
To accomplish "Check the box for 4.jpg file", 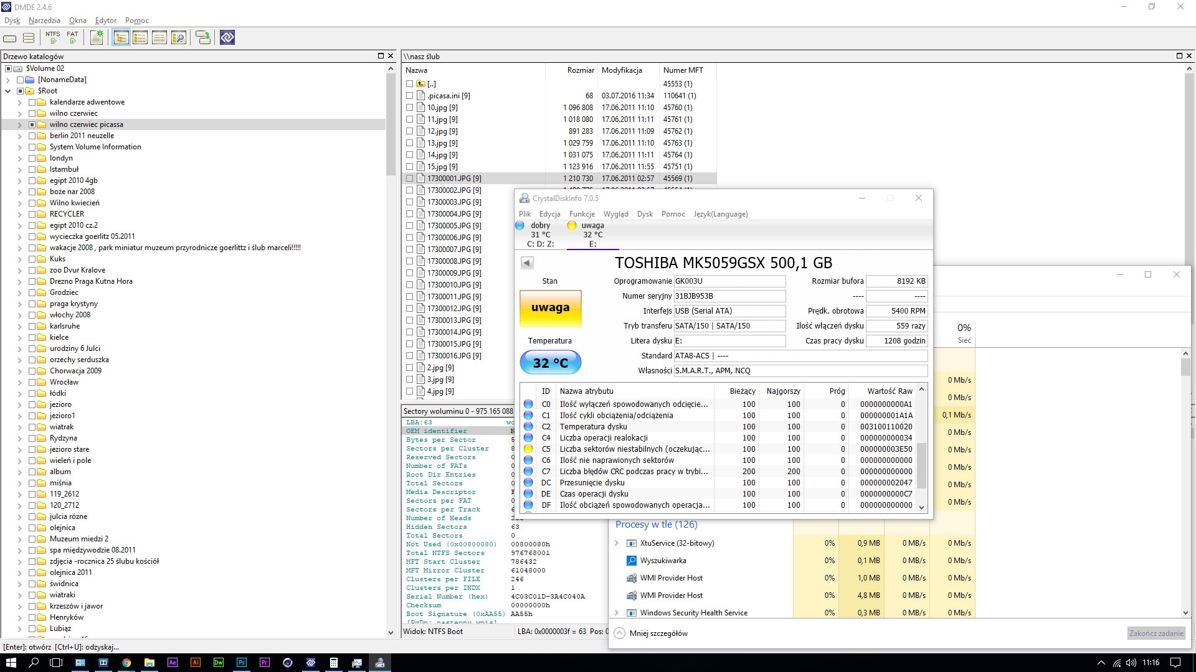I will [x=409, y=391].
